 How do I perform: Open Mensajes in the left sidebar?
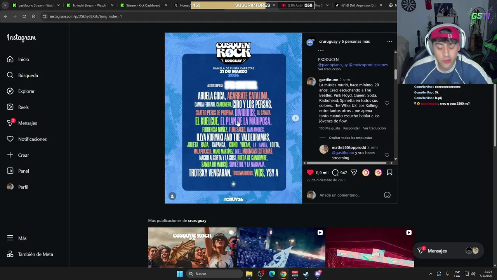coord(22,123)
